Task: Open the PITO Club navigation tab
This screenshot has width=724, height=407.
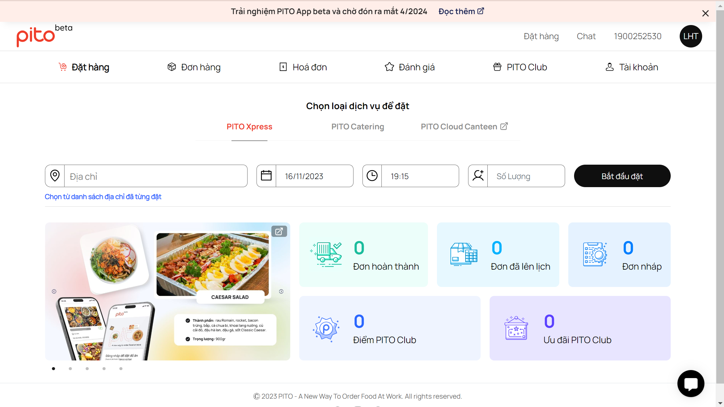Action: coord(520,67)
